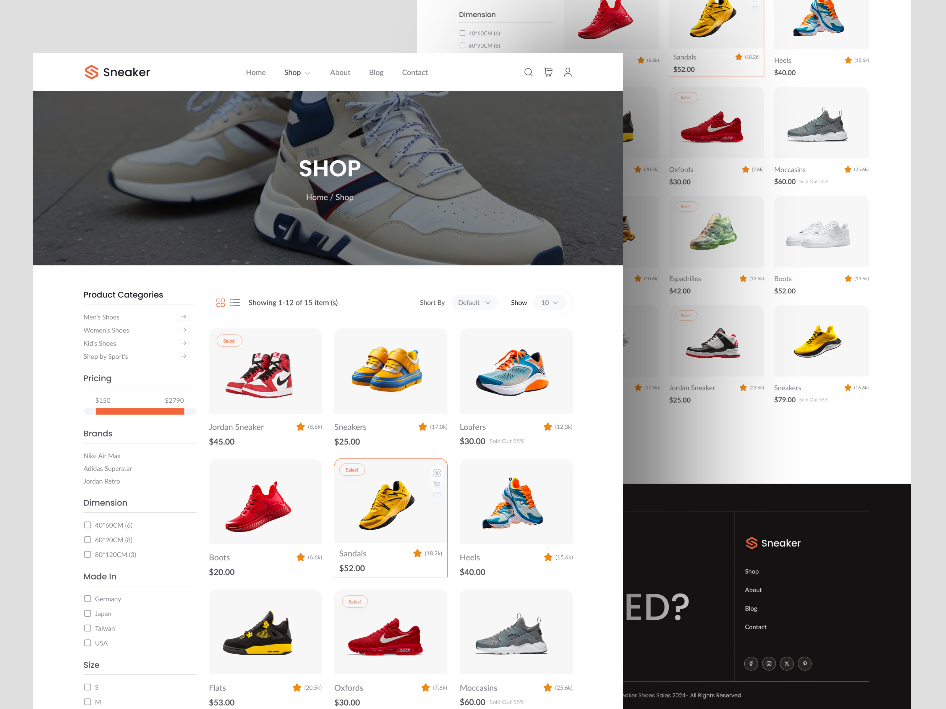Screen dimensions: 946x709
Task: Switch to list view layout
Action: click(x=235, y=302)
